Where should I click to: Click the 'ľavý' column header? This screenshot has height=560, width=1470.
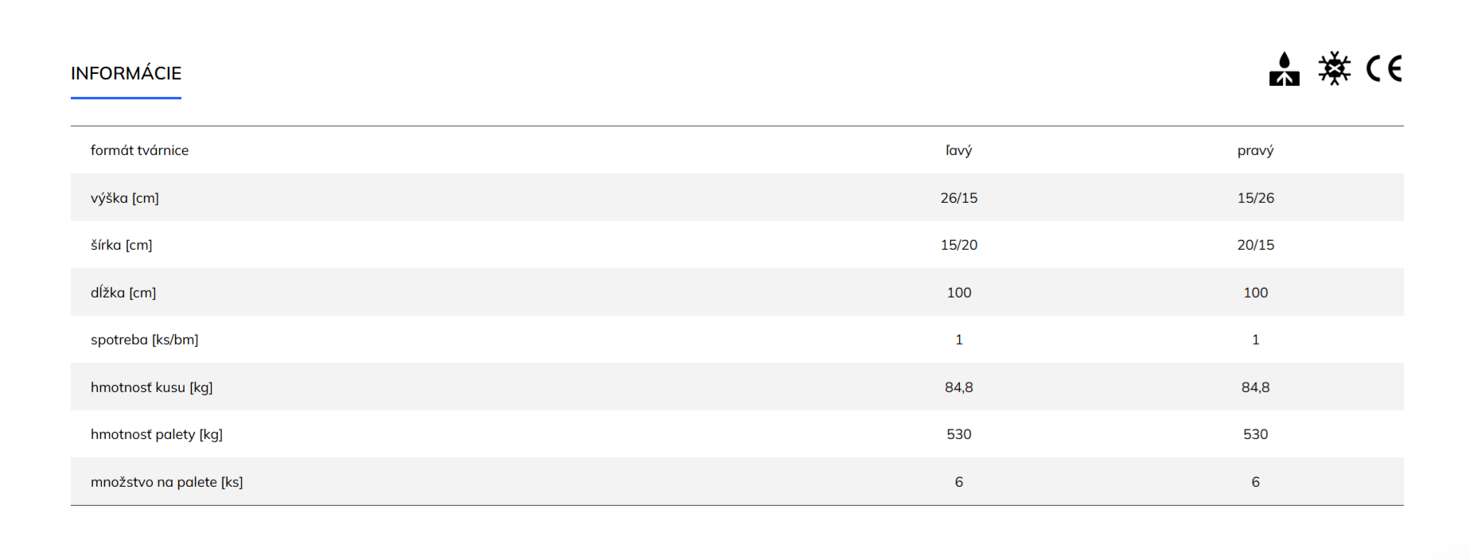pyautogui.click(x=959, y=150)
